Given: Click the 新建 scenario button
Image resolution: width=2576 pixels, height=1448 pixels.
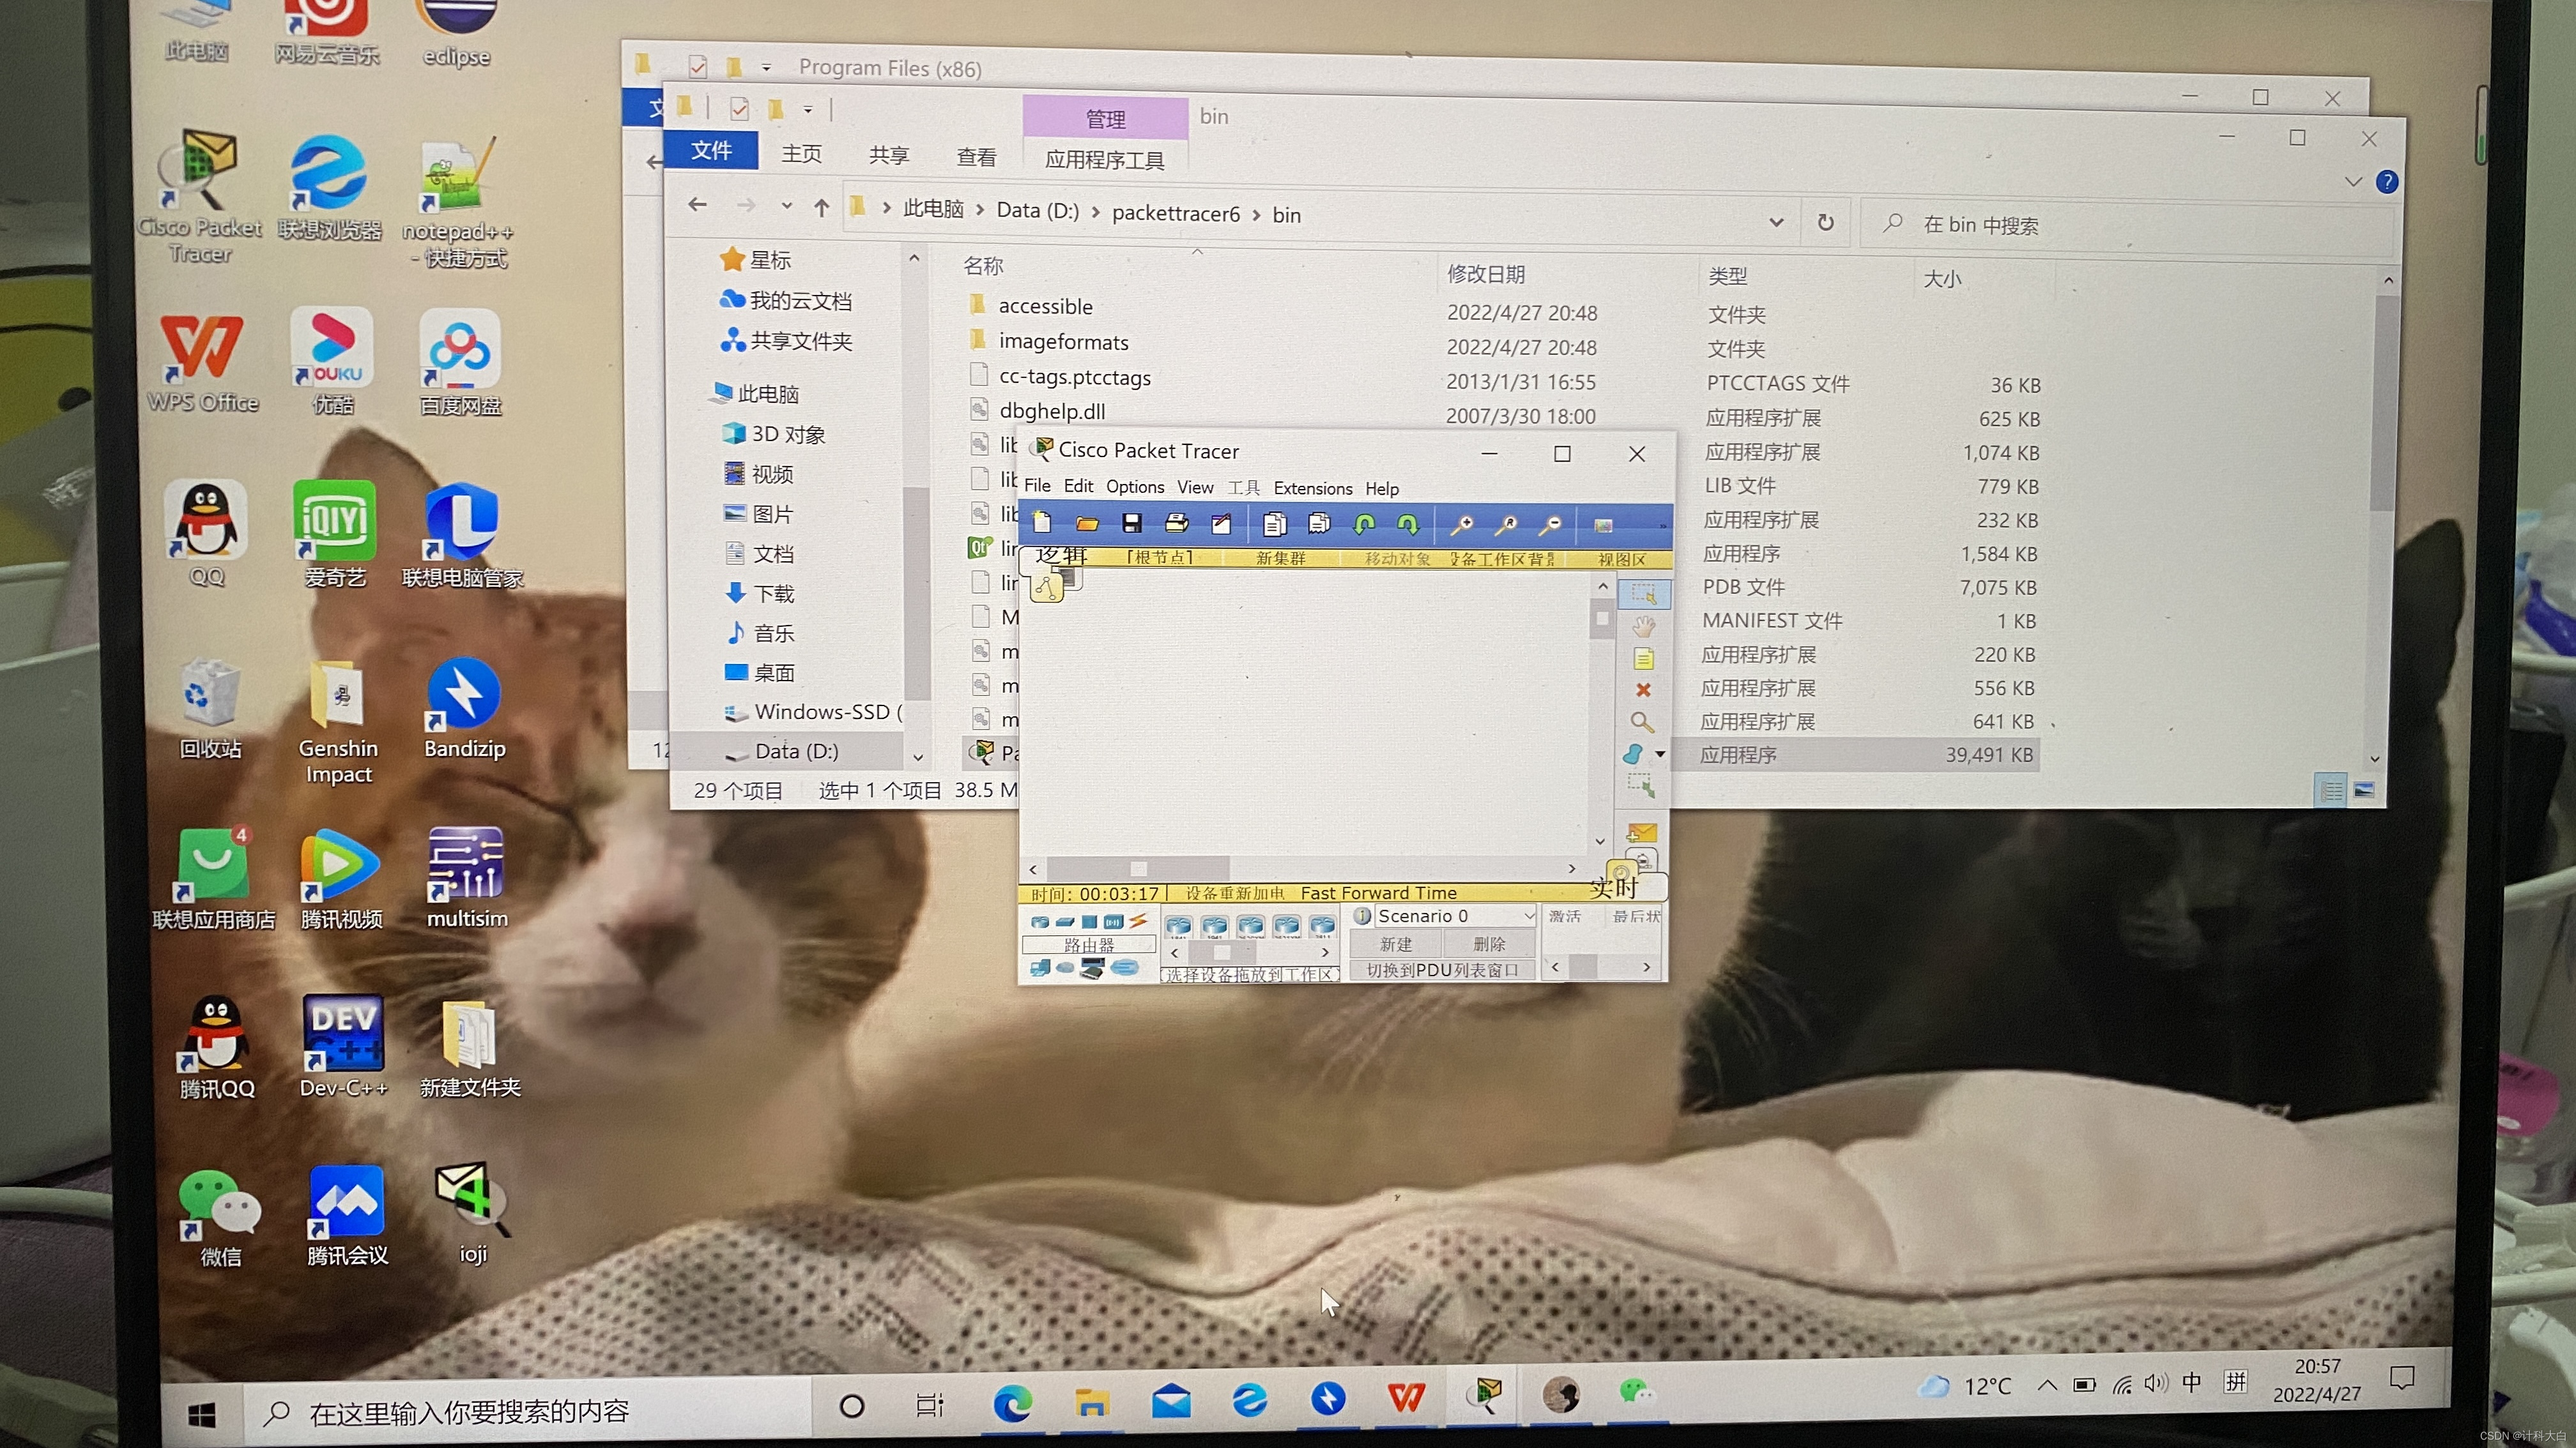Looking at the screenshot, I should pyautogui.click(x=1395, y=944).
